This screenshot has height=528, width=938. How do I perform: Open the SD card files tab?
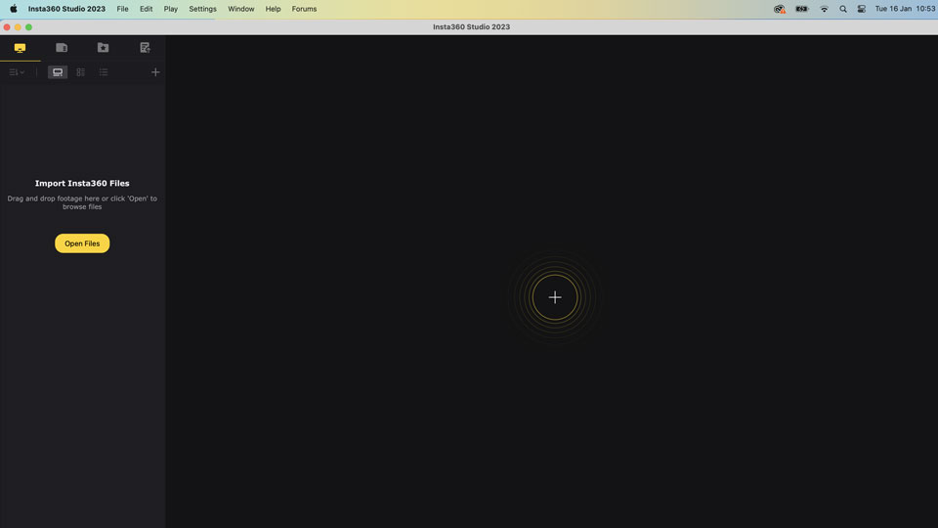point(62,47)
